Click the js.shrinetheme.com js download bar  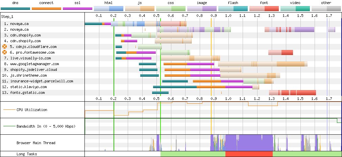click(x=250, y=75)
